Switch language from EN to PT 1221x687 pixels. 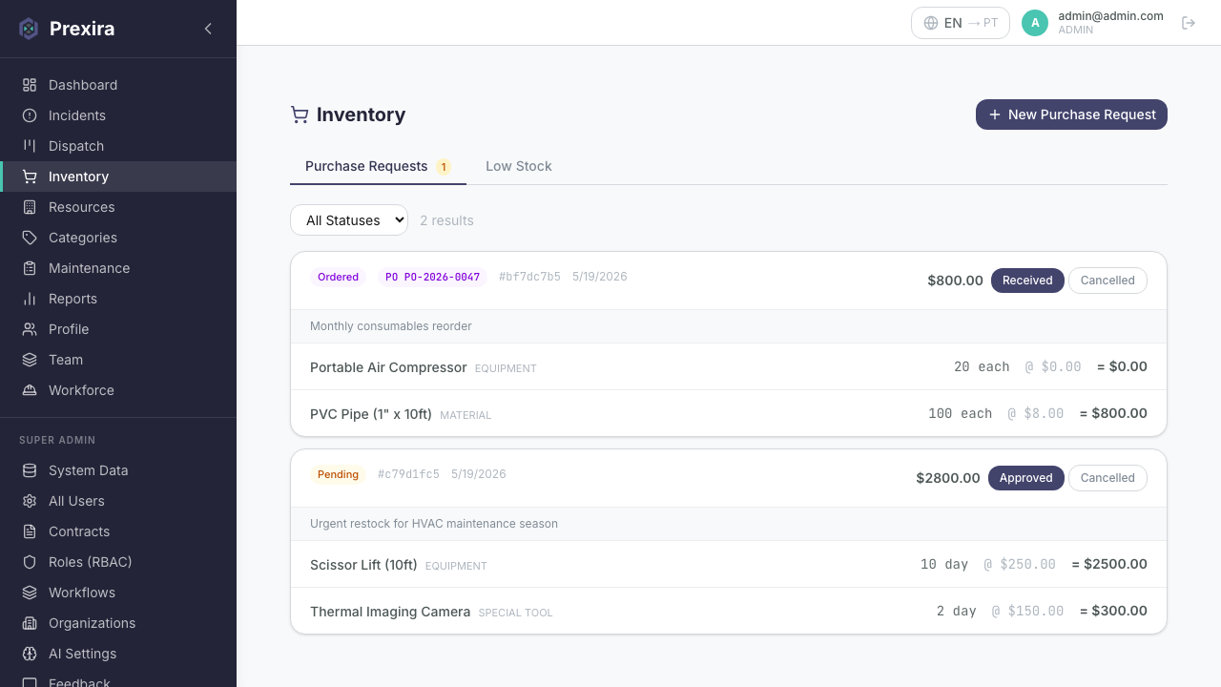pos(961,23)
